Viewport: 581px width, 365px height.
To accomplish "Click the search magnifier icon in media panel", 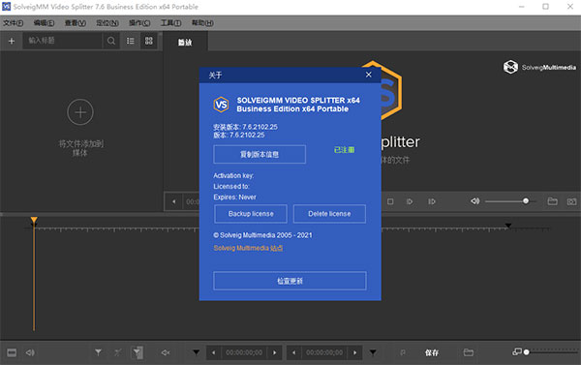I will [x=110, y=41].
